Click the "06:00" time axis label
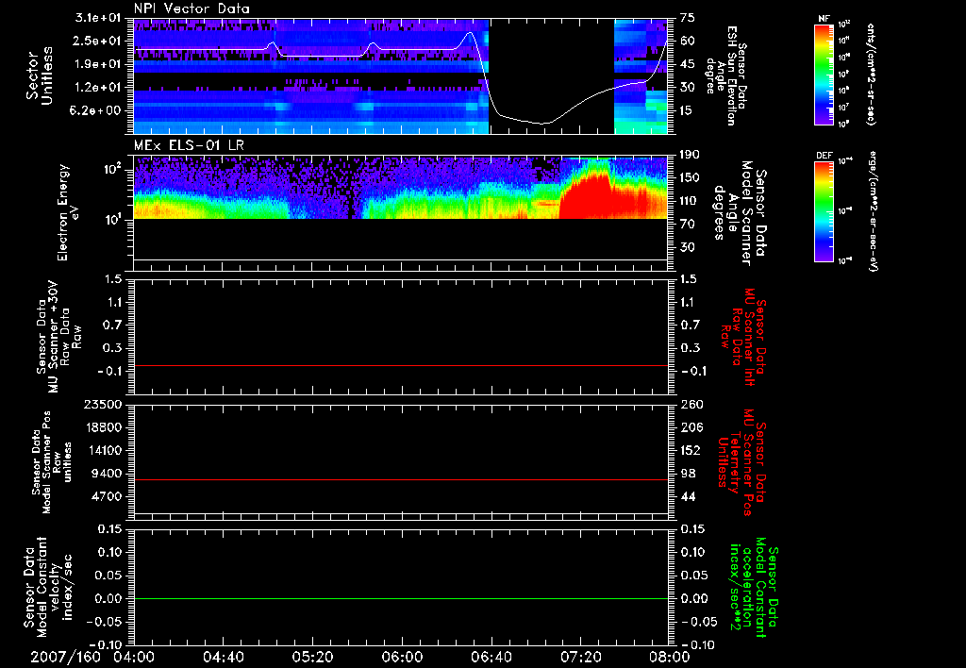This screenshot has width=966, height=668. 402,657
